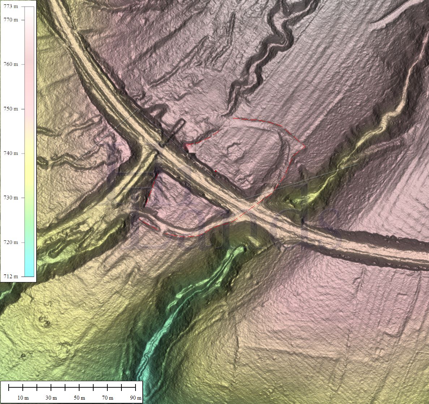The height and width of the screenshot is (404, 429).
Task: Click the 730 m elevation legend label
Action: click(10, 198)
